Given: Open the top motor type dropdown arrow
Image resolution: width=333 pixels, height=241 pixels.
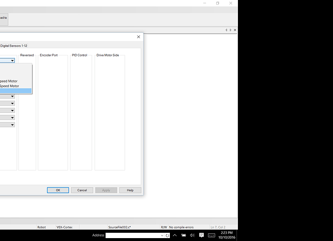Looking at the screenshot, I should coord(13,61).
